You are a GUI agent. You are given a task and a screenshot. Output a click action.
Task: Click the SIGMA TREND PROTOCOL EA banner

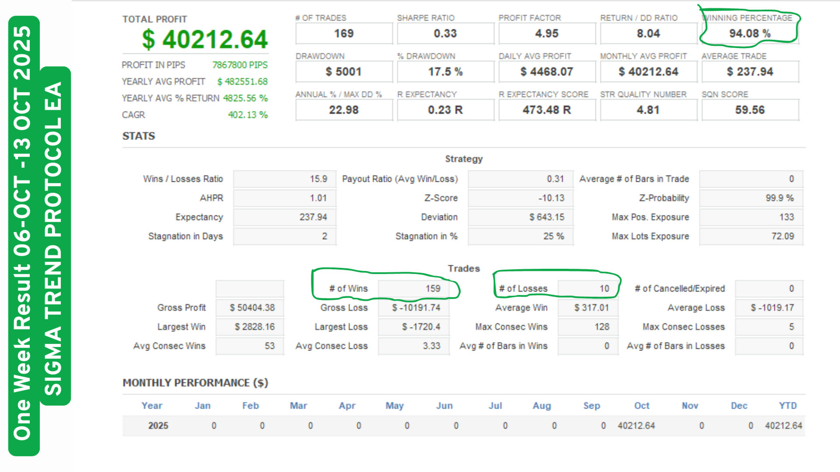point(55,236)
